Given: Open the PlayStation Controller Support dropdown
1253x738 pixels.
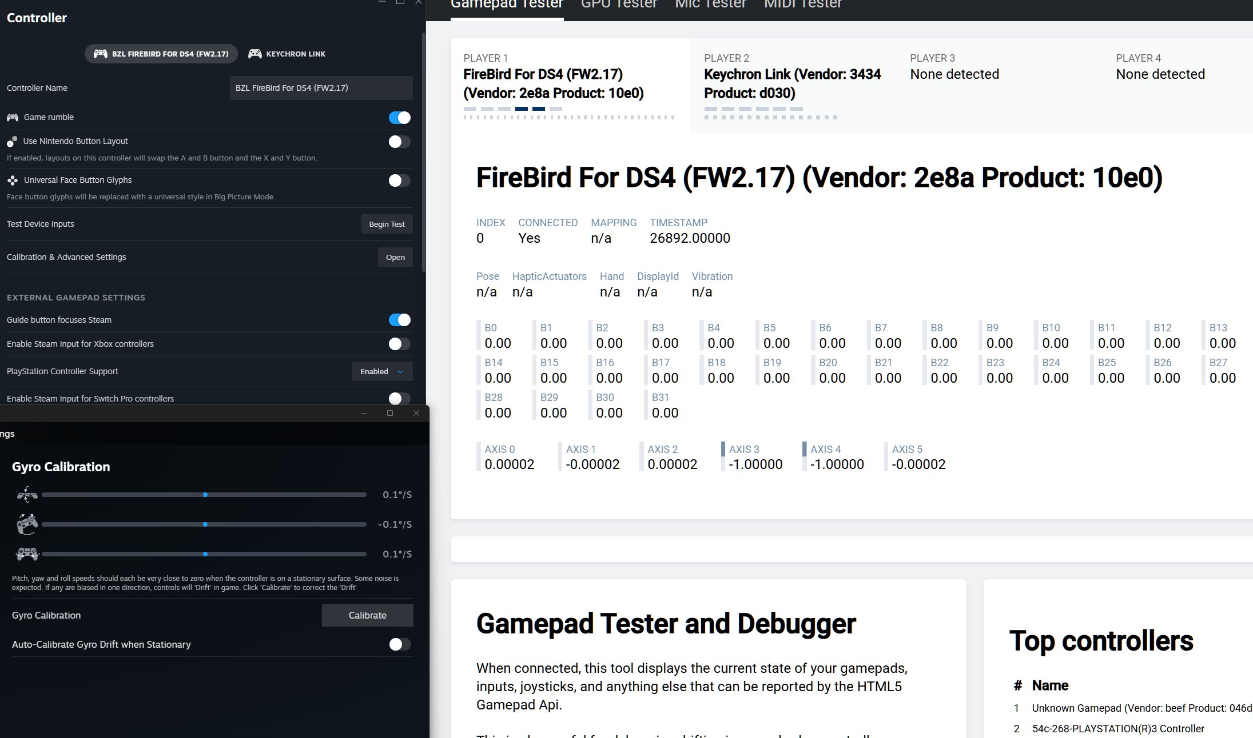Looking at the screenshot, I should pyautogui.click(x=382, y=371).
